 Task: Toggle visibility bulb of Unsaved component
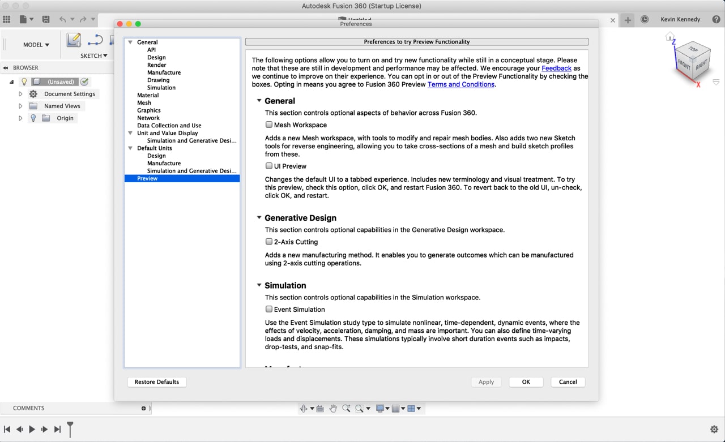(x=24, y=81)
